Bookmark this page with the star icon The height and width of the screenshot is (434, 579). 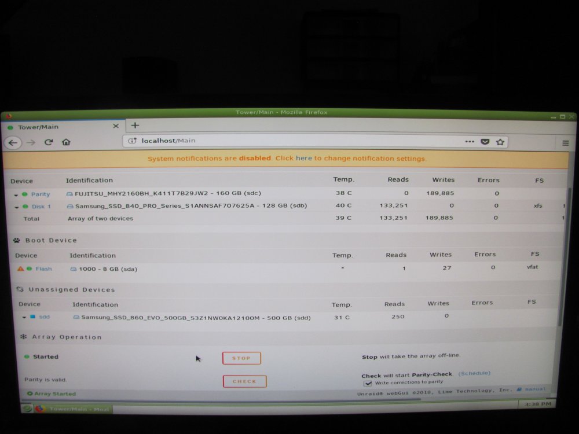pos(500,142)
